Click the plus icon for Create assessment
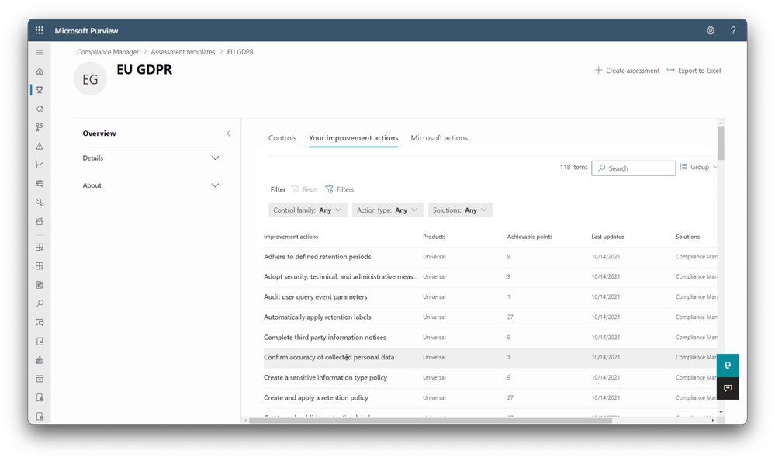Screen dimensions: 775x461 [598, 71]
